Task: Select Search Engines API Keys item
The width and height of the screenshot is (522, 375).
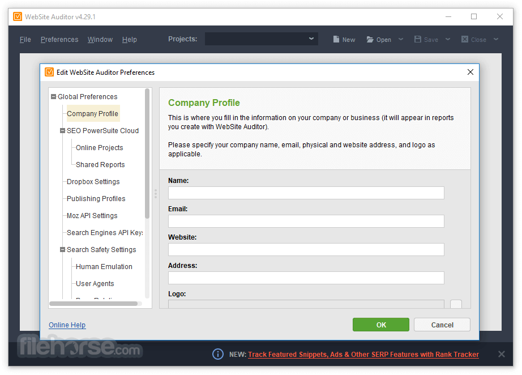Action: [105, 232]
